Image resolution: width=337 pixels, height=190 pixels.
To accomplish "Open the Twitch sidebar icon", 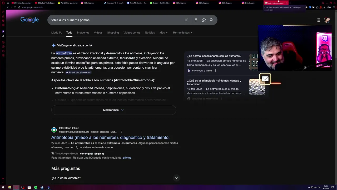I will (3, 31).
